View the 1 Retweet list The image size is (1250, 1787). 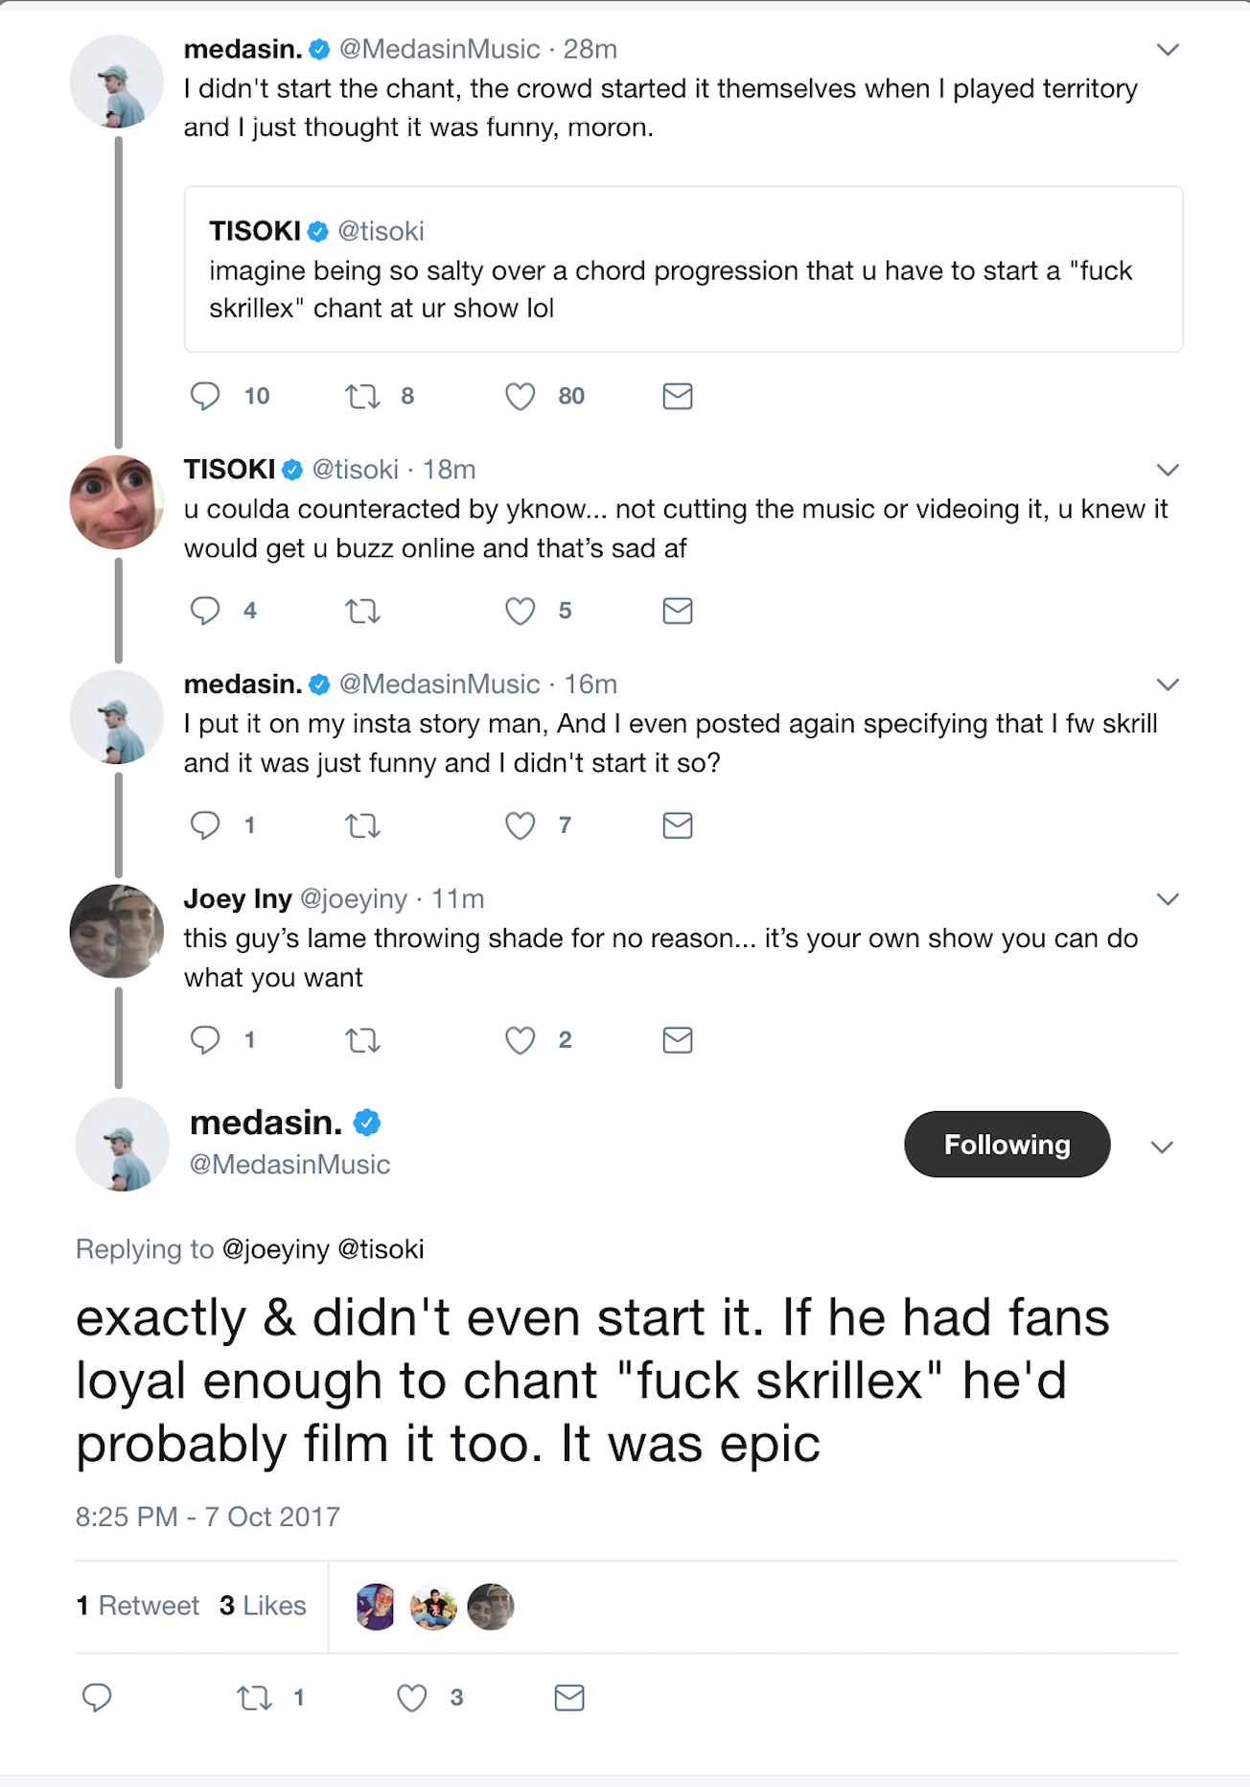point(138,1606)
